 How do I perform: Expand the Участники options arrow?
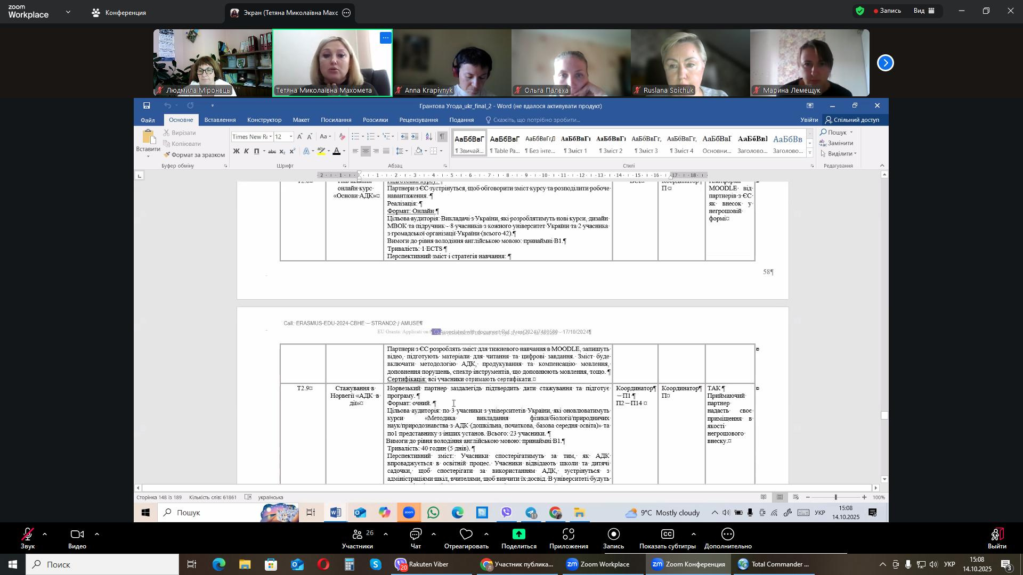tap(386, 534)
